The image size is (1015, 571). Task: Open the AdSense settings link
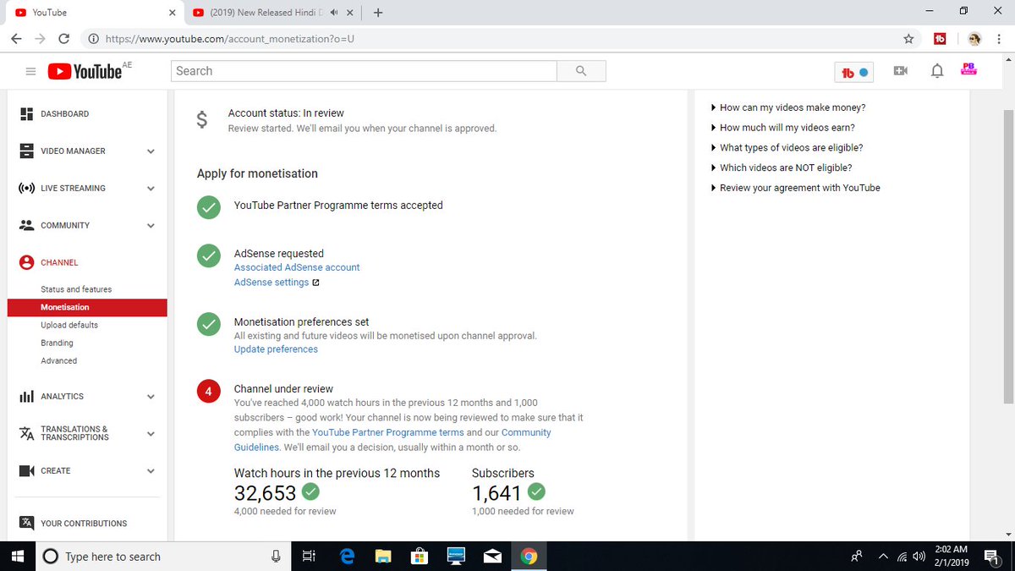coord(272,283)
